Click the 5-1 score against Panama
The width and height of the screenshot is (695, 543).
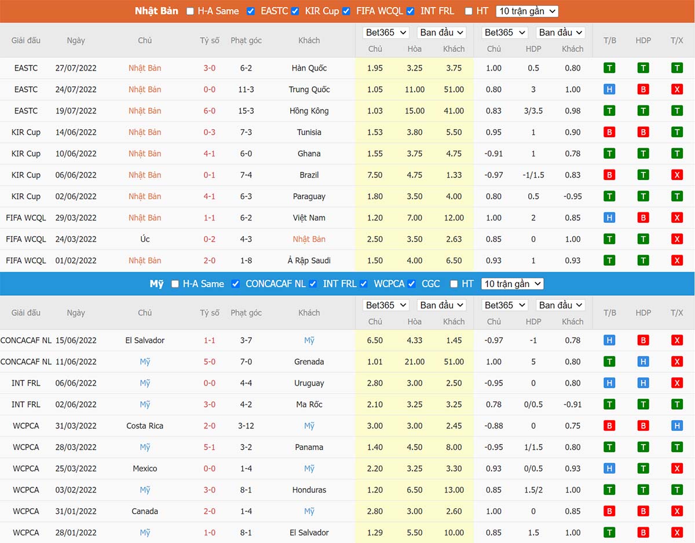[210, 447]
